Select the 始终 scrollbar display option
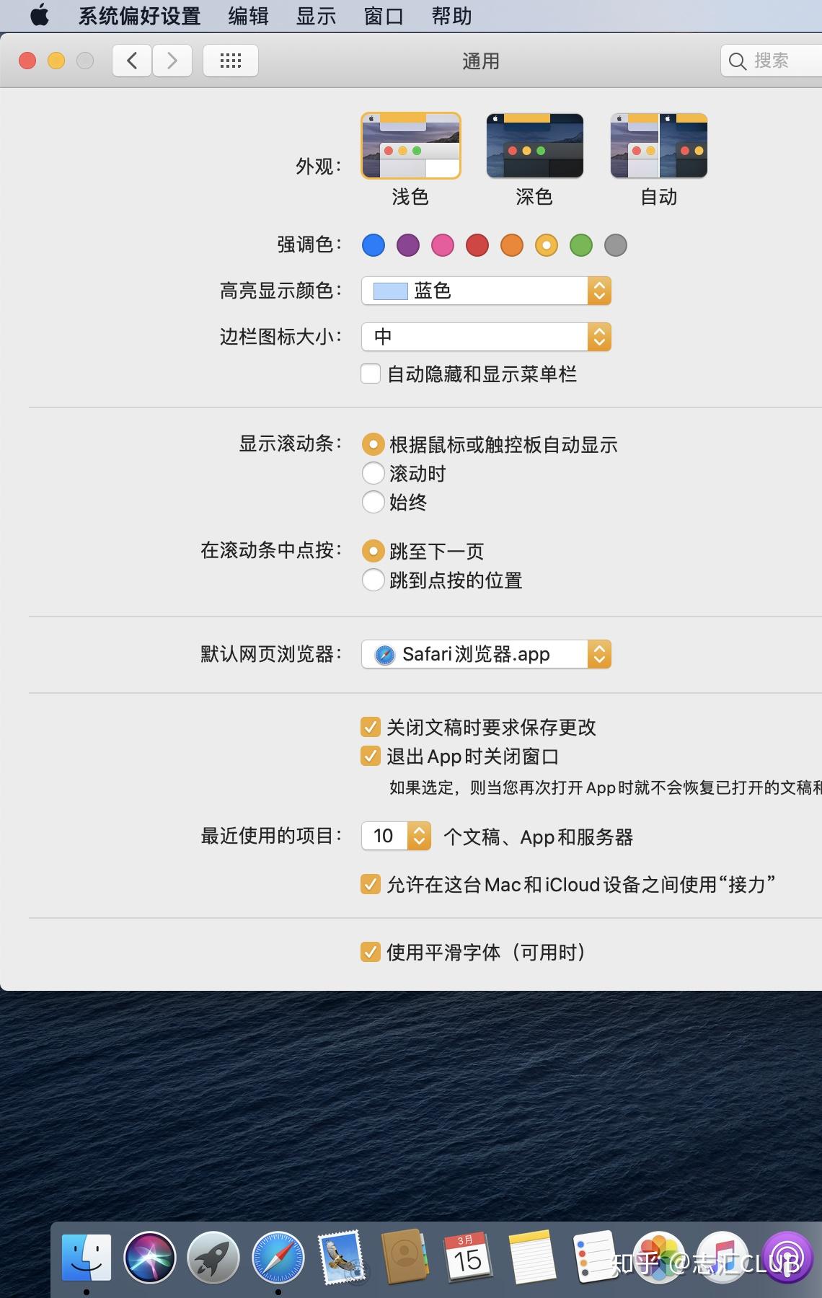The image size is (822, 1298). coord(374,502)
